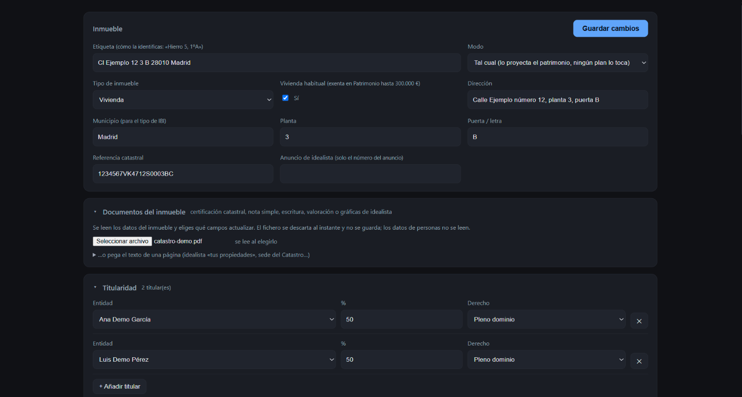Click the Planta field containing 3
The image size is (742, 397).
click(370, 137)
